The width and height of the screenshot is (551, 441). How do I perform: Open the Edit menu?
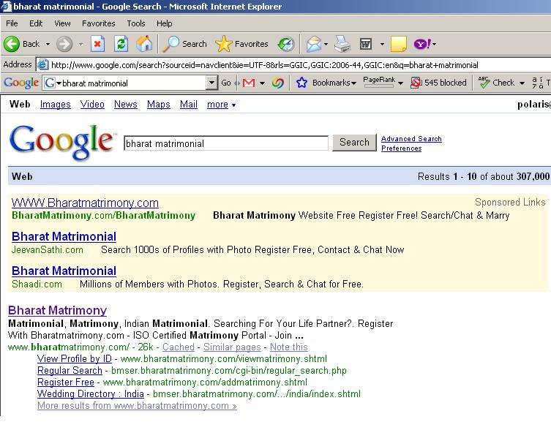[36, 23]
